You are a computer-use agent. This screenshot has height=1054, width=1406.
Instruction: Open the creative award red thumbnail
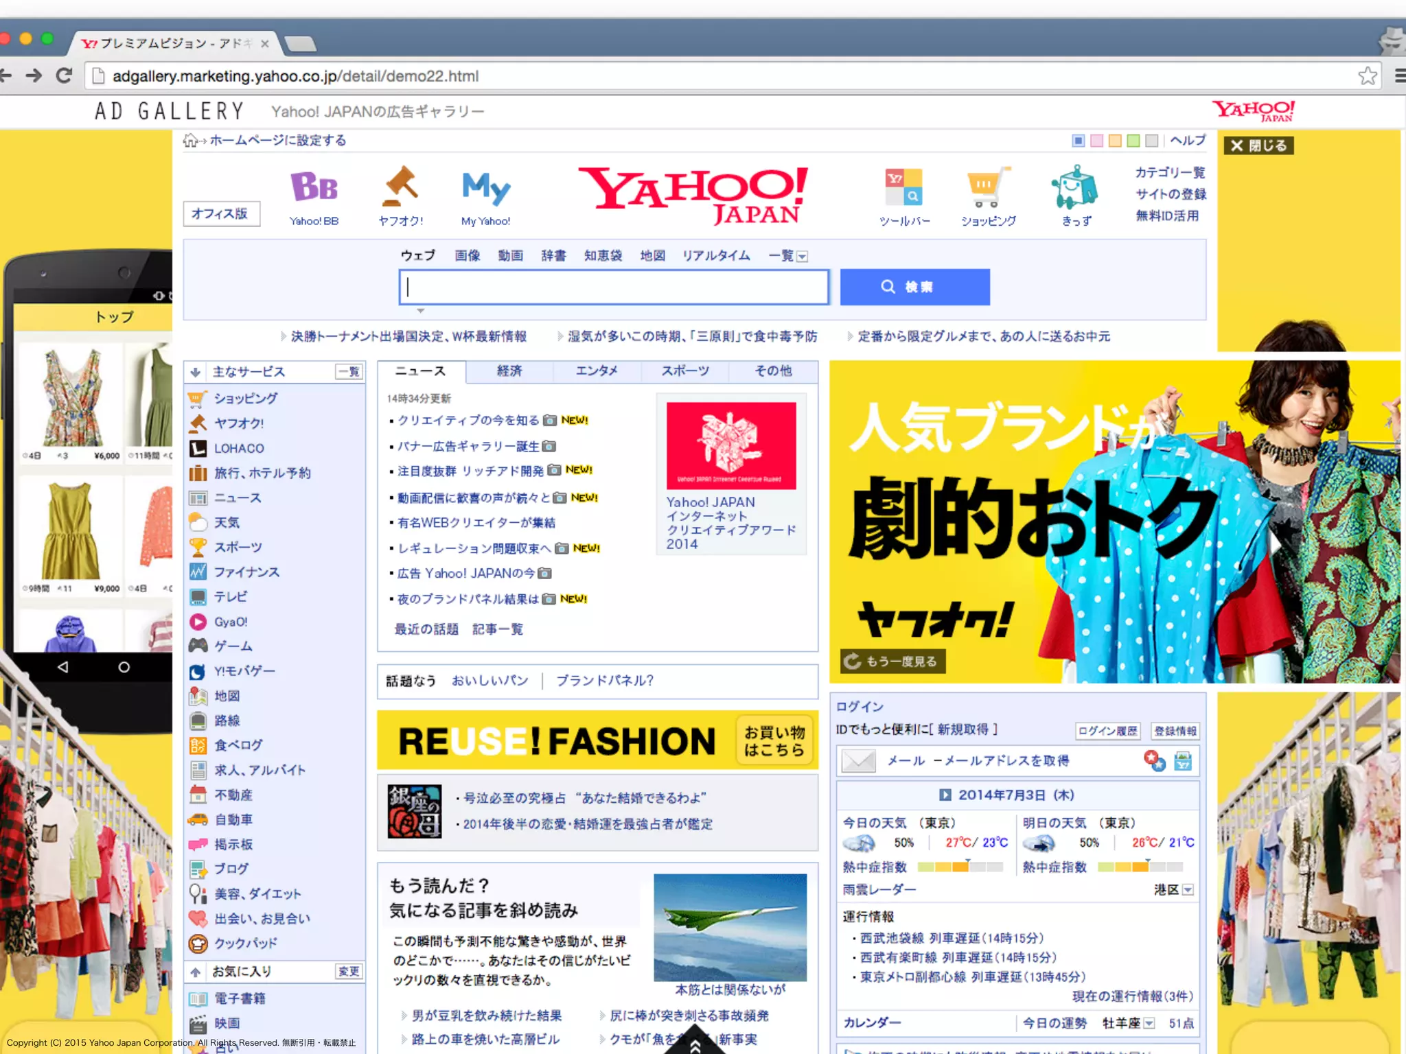(731, 445)
